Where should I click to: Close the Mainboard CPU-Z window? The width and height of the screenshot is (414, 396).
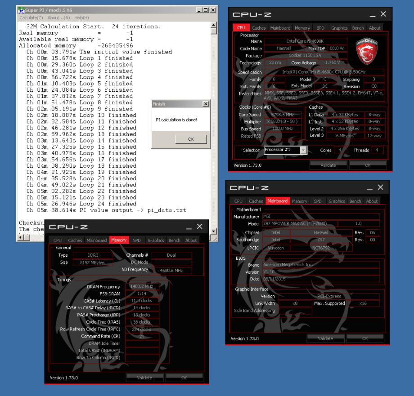pos(380,187)
